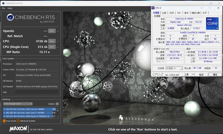Toggle the CPU test checkbox

coord(58,41)
